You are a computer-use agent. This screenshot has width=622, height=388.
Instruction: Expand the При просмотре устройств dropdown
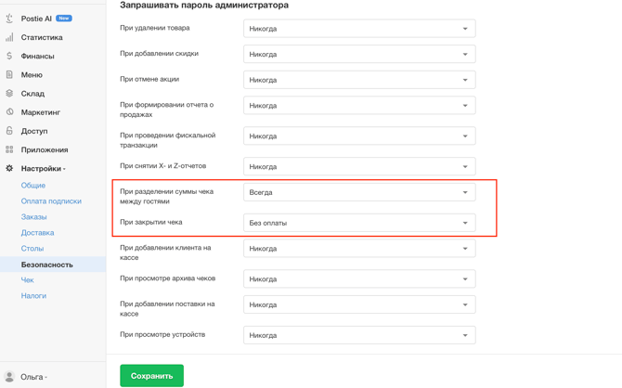pos(359,335)
